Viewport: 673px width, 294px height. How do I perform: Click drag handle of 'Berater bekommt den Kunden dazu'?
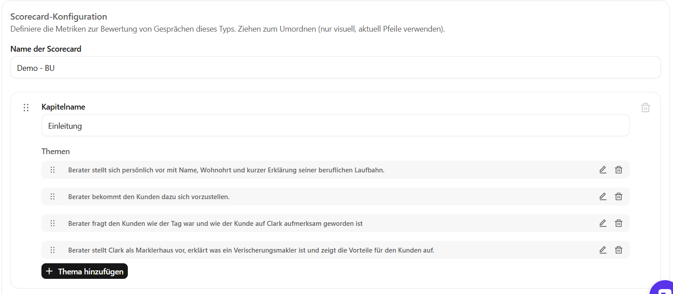[53, 196]
